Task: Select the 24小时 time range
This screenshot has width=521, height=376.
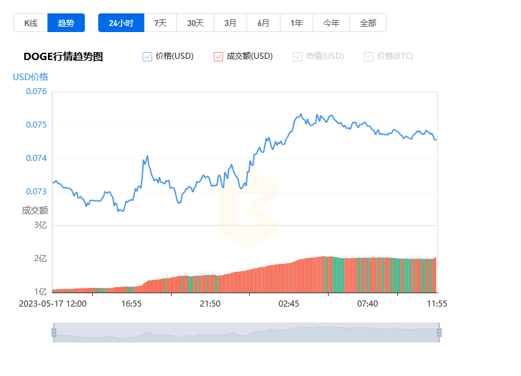Action: point(122,23)
